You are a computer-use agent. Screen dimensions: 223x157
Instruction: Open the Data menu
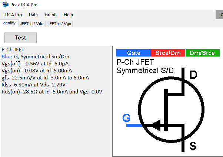click(33, 15)
